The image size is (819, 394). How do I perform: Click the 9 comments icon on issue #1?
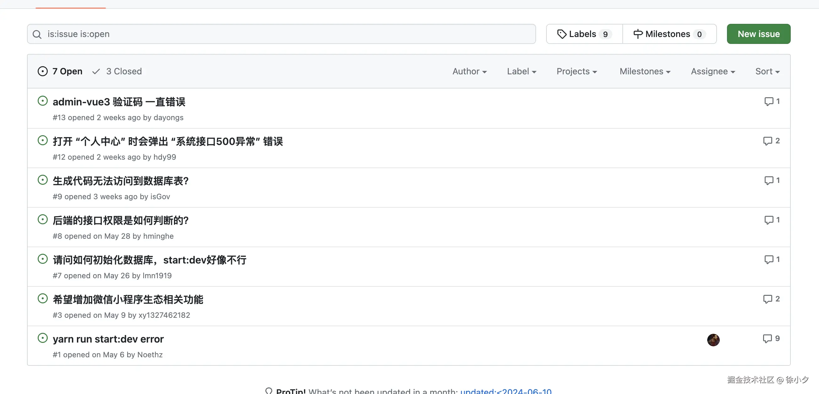tap(767, 338)
